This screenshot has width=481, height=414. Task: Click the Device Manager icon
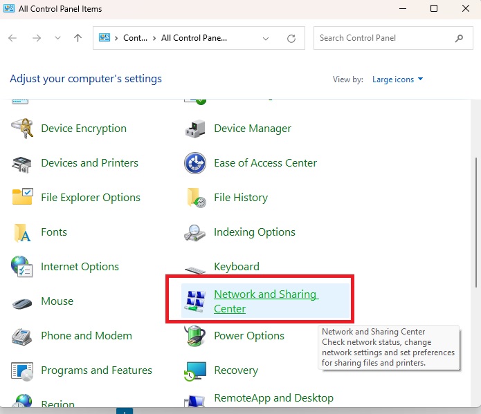(195, 129)
